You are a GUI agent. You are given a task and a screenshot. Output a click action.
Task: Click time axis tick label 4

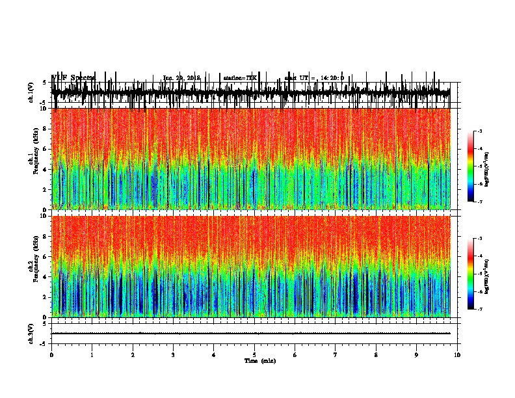(214, 354)
